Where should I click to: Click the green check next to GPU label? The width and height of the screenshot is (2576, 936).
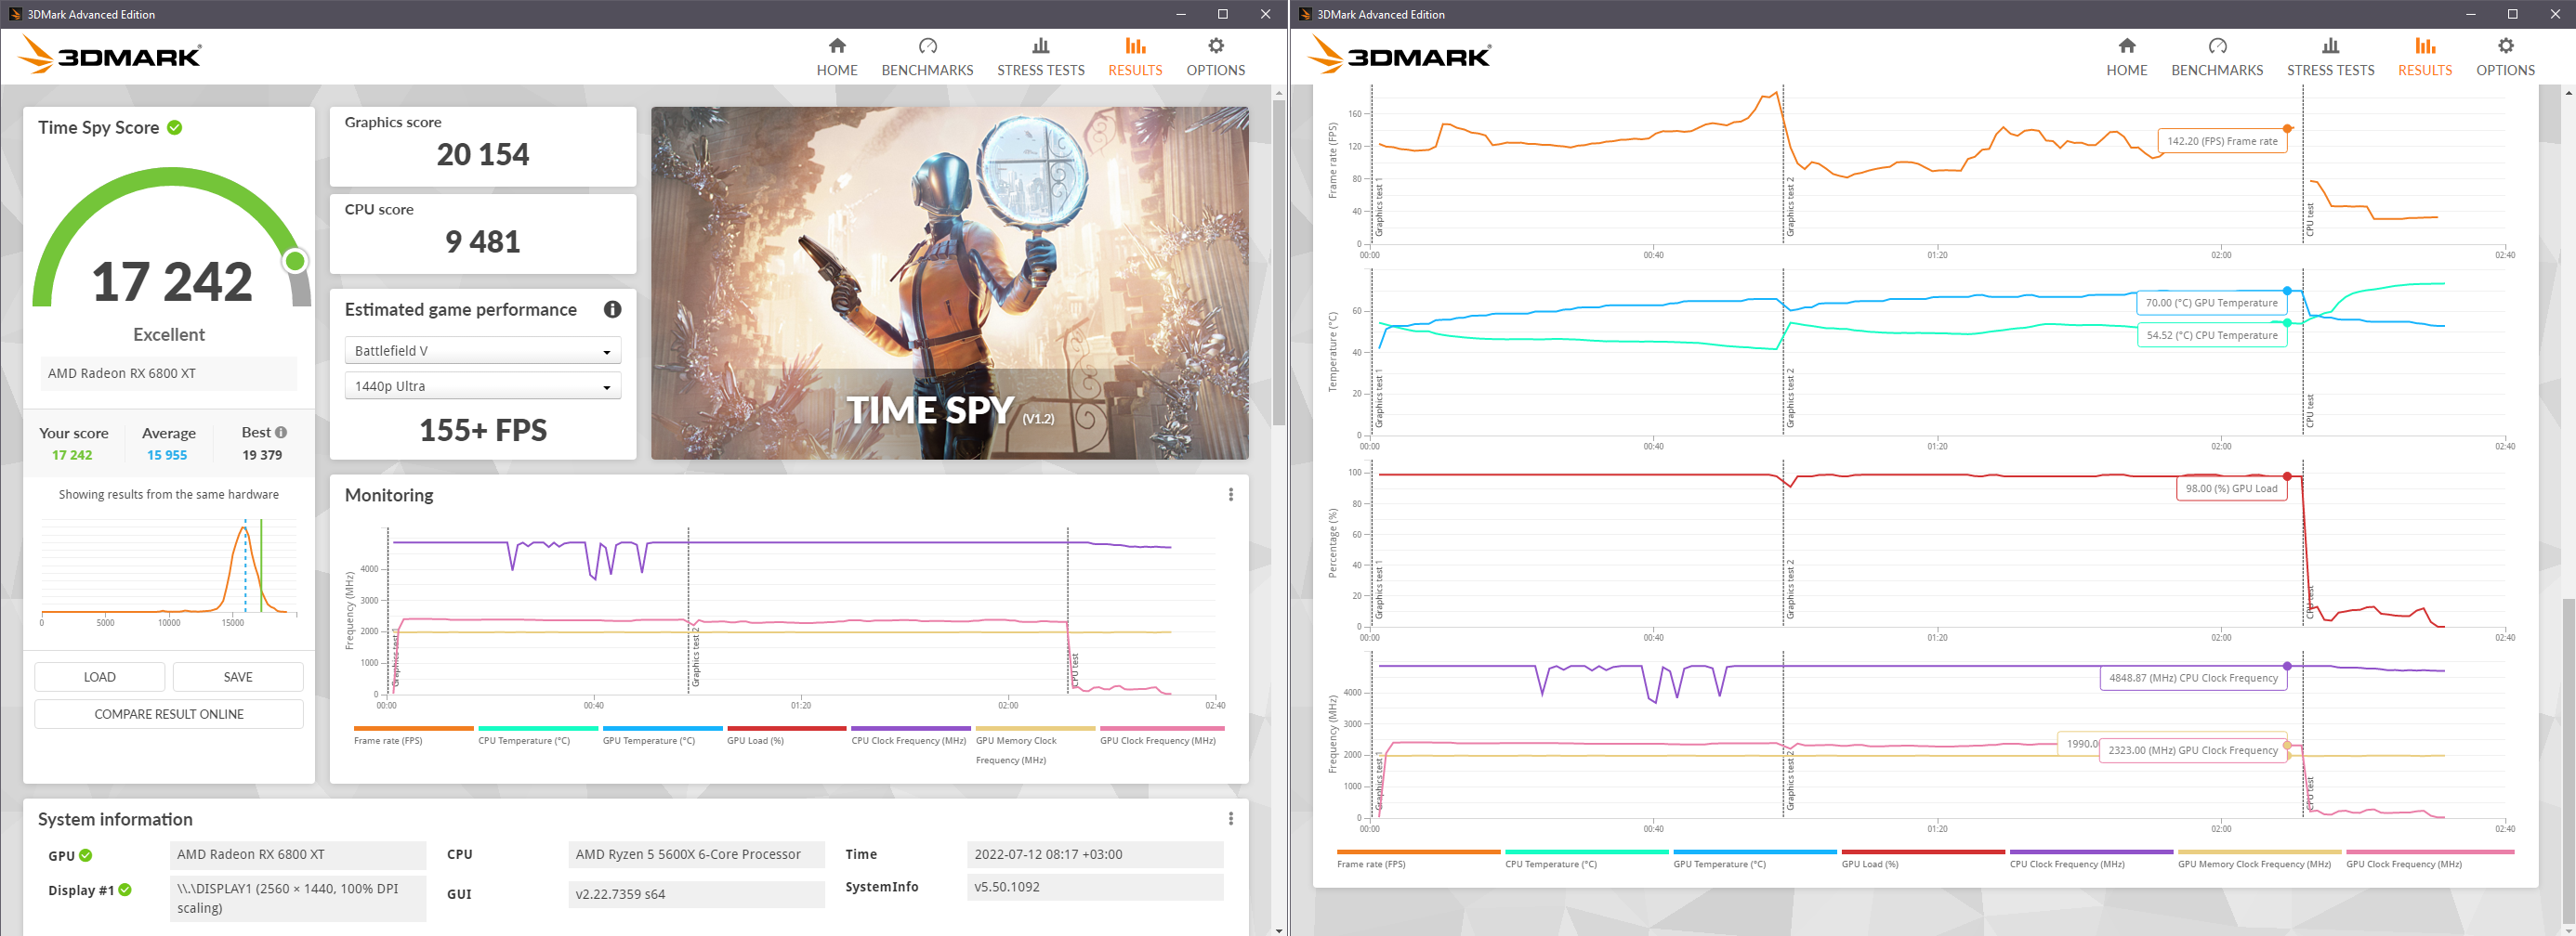[86, 855]
